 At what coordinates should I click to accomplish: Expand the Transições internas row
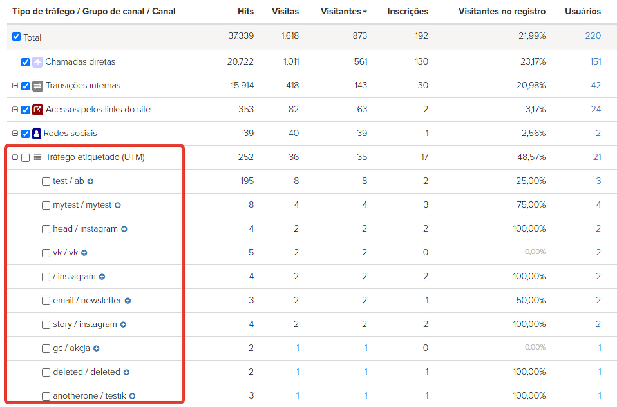[15, 86]
